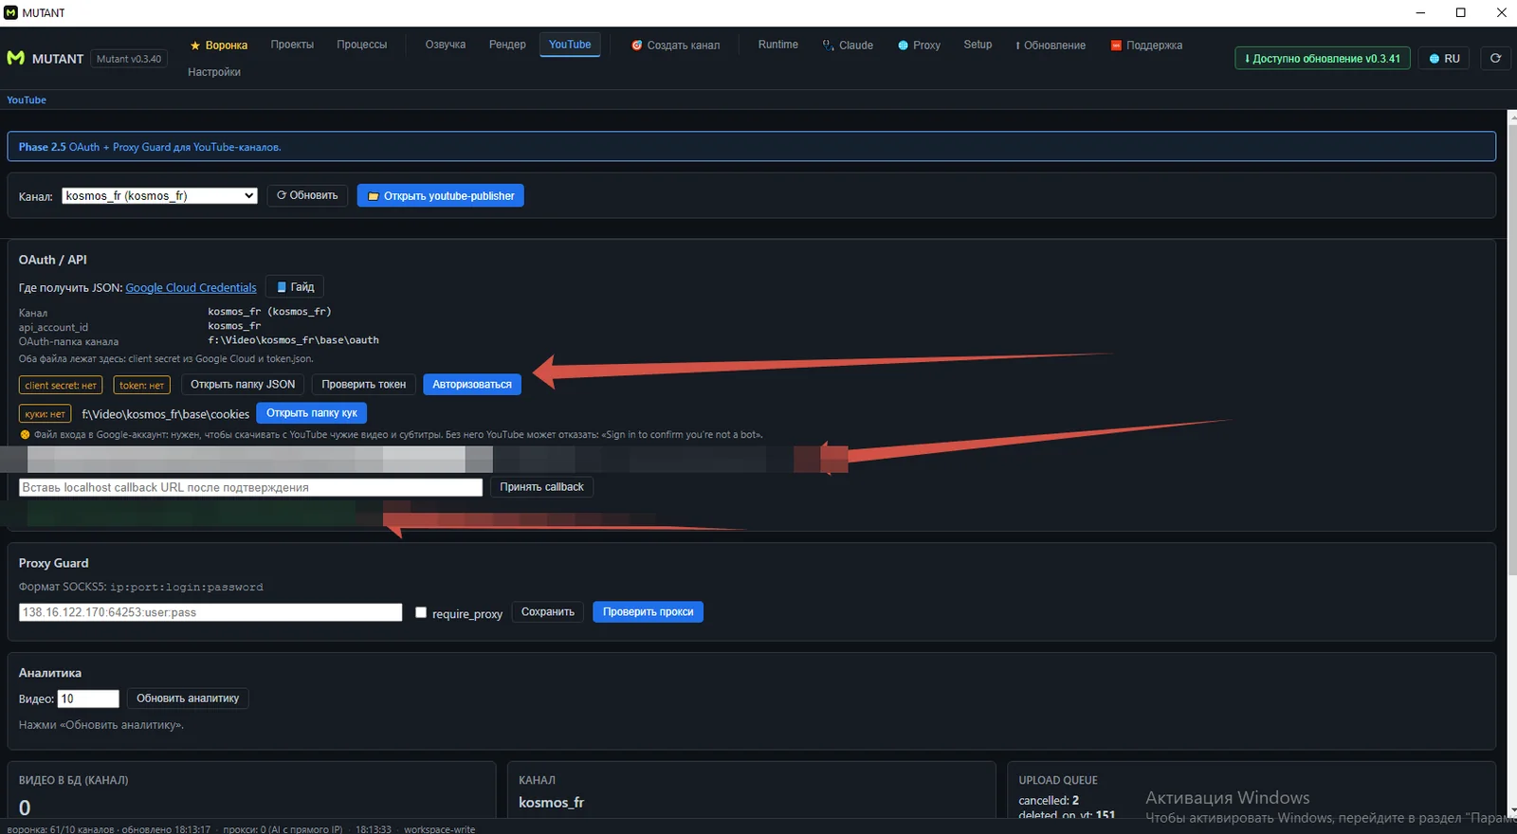Image resolution: width=1517 pixels, height=834 pixels.
Task: Open the Google Cloud Credentials link
Action: (191, 288)
